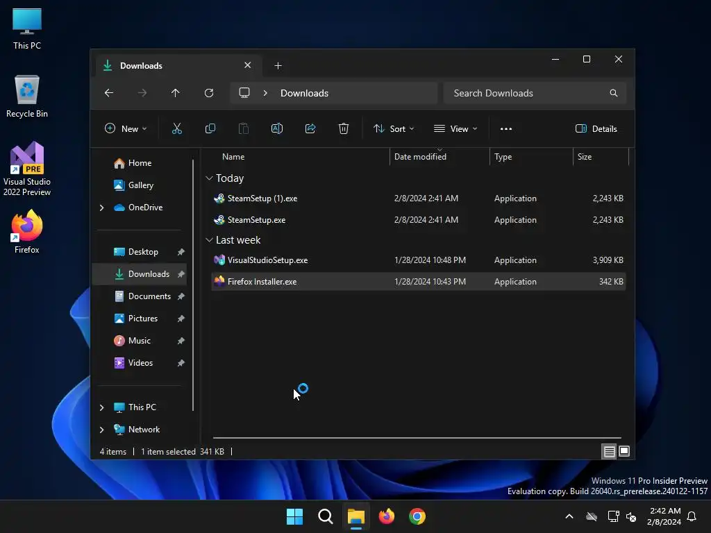Image resolution: width=711 pixels, height=533 pixels.
Task: Go back with the back arrow
Action: click(x=109, y=93)
